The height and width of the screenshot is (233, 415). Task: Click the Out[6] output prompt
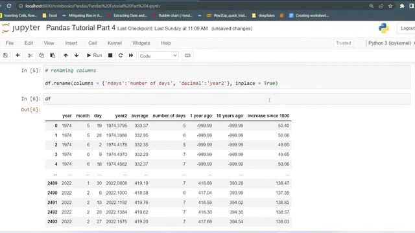(31, 109)
